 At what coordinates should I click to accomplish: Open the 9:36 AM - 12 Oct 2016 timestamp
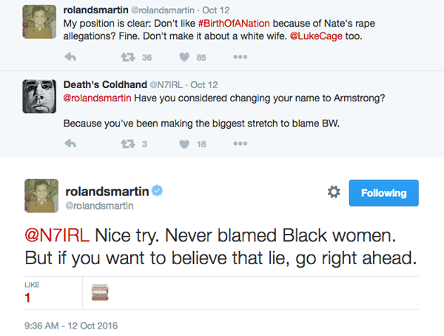click(71, 326)
